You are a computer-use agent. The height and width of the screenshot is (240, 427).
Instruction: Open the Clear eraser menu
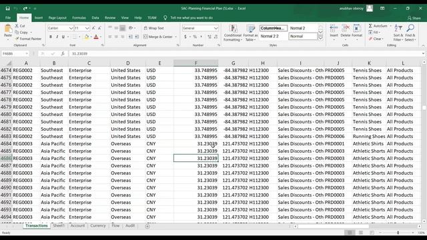point(376,39)
